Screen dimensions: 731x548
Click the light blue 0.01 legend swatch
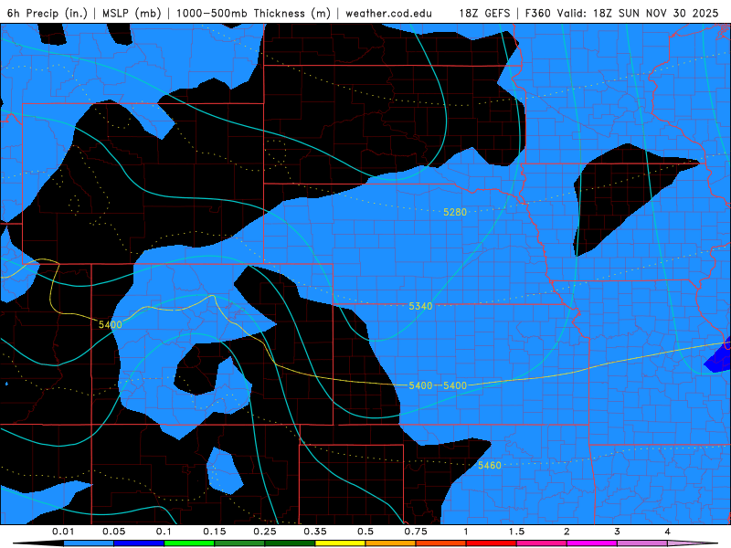[x=89, y=543]
